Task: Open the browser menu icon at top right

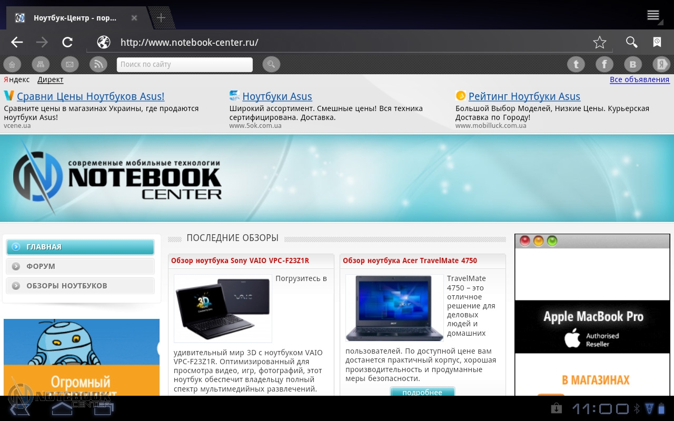Action: coord(653,15)
